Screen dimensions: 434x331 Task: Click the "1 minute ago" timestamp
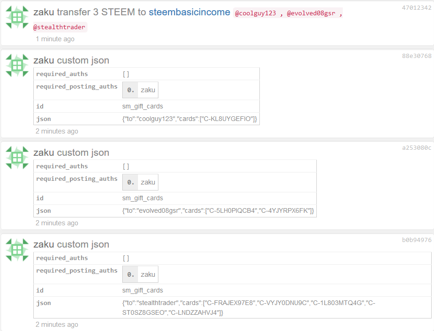click(x=55, y=39)
